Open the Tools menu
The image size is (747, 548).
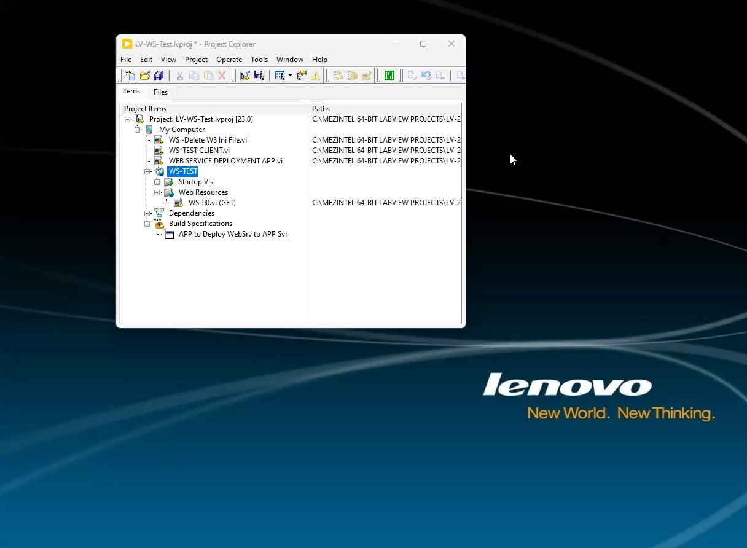[259, 60]
